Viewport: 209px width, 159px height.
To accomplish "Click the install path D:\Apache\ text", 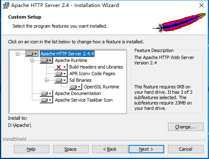I will click(x=19, y=125).
